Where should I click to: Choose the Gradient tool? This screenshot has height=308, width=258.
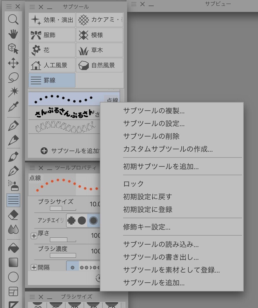pyautogui.click(x=13, y=262)
